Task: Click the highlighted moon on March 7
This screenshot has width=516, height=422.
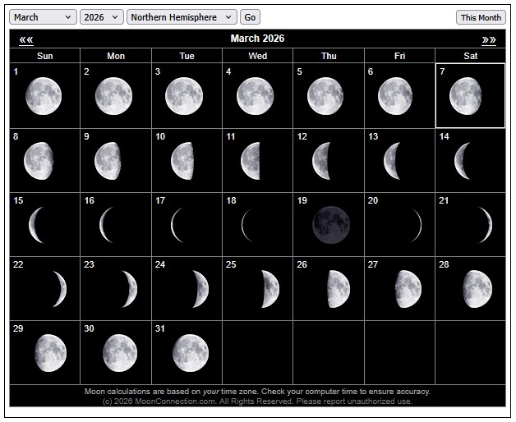Action: coord(466,97)
